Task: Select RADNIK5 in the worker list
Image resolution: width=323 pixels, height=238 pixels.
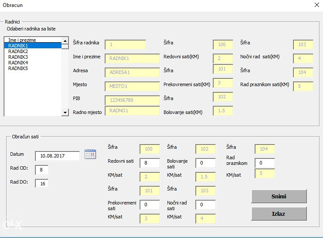Action: pyautogui.click(x=33, y=68)
